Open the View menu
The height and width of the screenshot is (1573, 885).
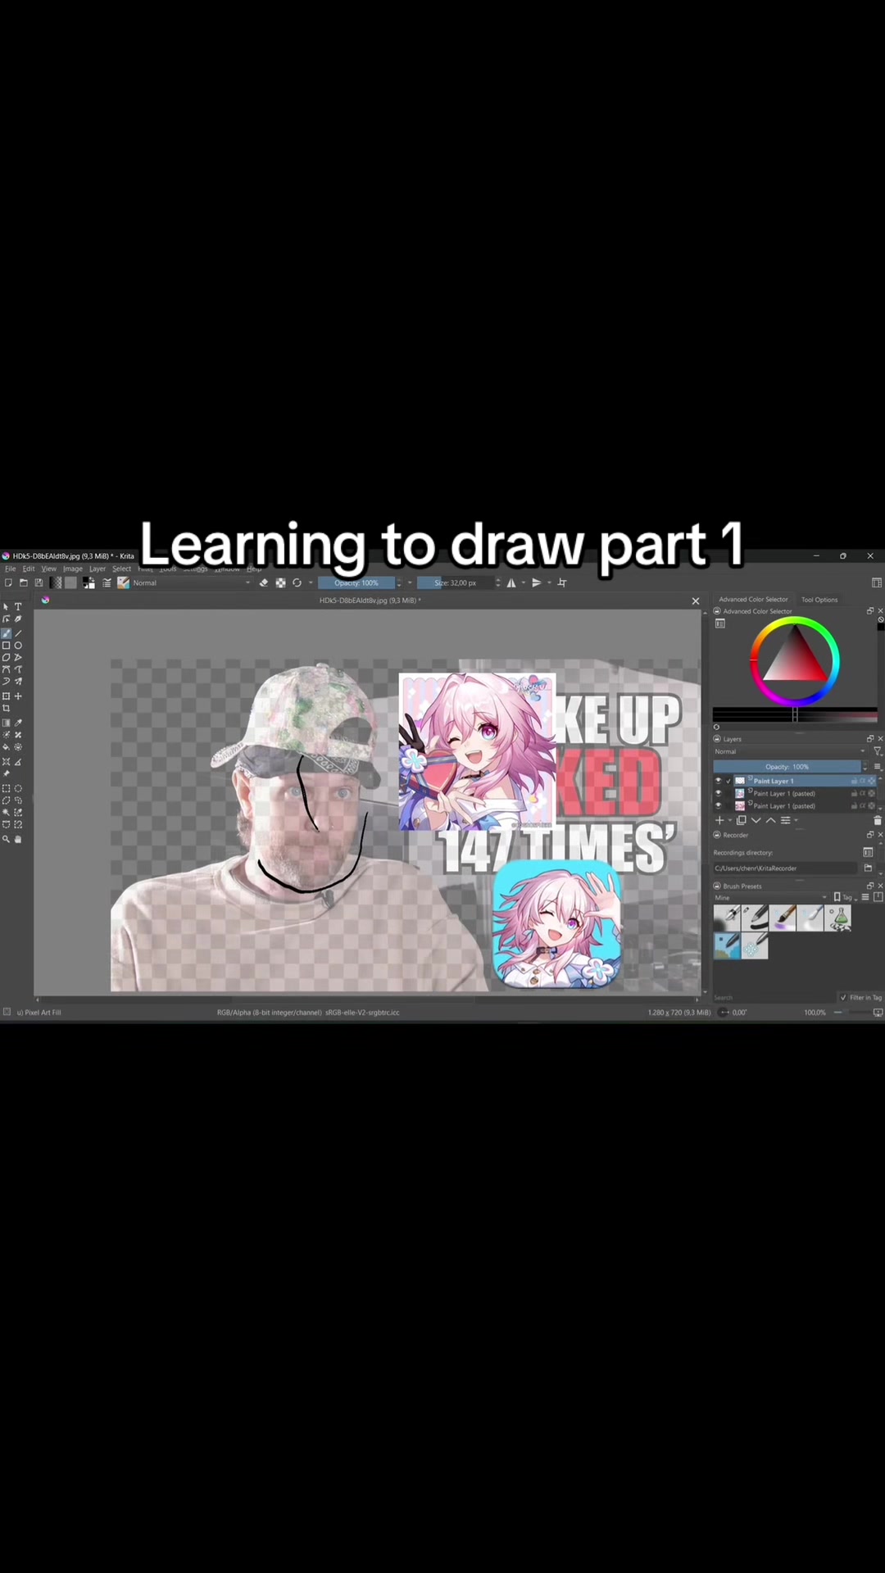coord(49,569)
